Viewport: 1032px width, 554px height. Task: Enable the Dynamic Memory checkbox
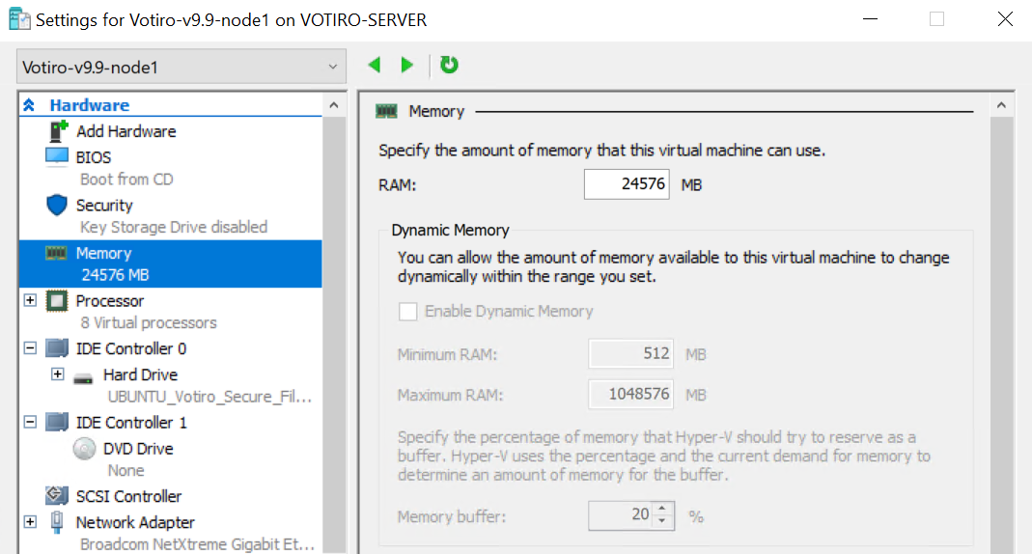pos(408,311)
